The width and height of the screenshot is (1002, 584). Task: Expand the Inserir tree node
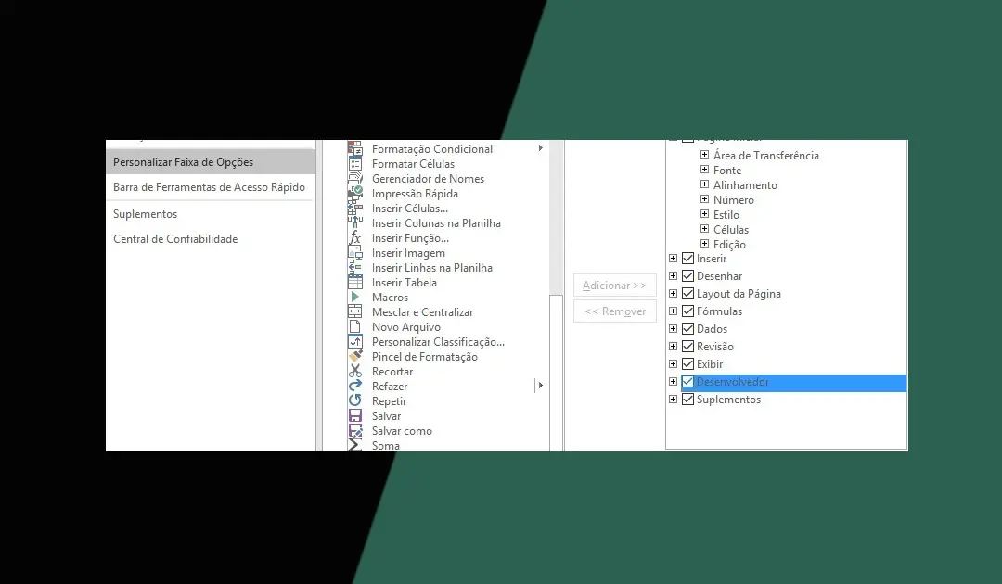click(674, 259)
